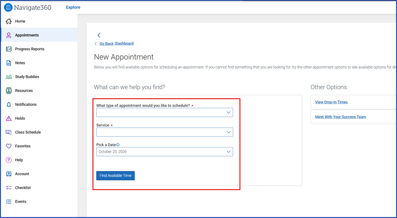Click the Navigate360 brand name text
Image resolution: width=397 pixels, height=218 pixels.
click(x=33, y=8)
